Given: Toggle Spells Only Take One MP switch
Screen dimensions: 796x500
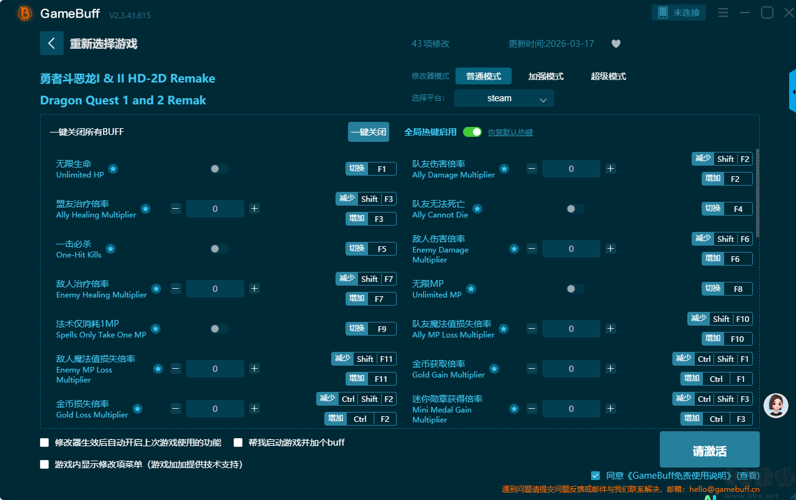Looking at the screenshot, I should pos(219,329).
